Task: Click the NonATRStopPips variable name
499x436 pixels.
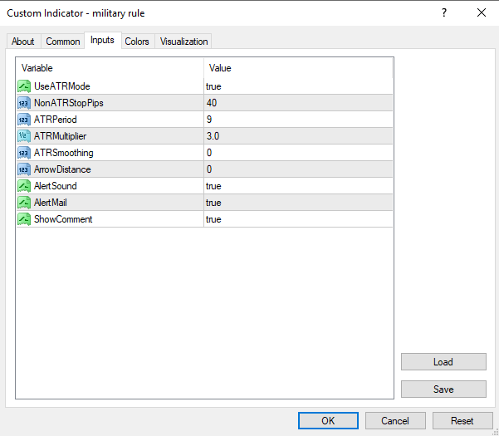Action: click(x=69, y=103)
